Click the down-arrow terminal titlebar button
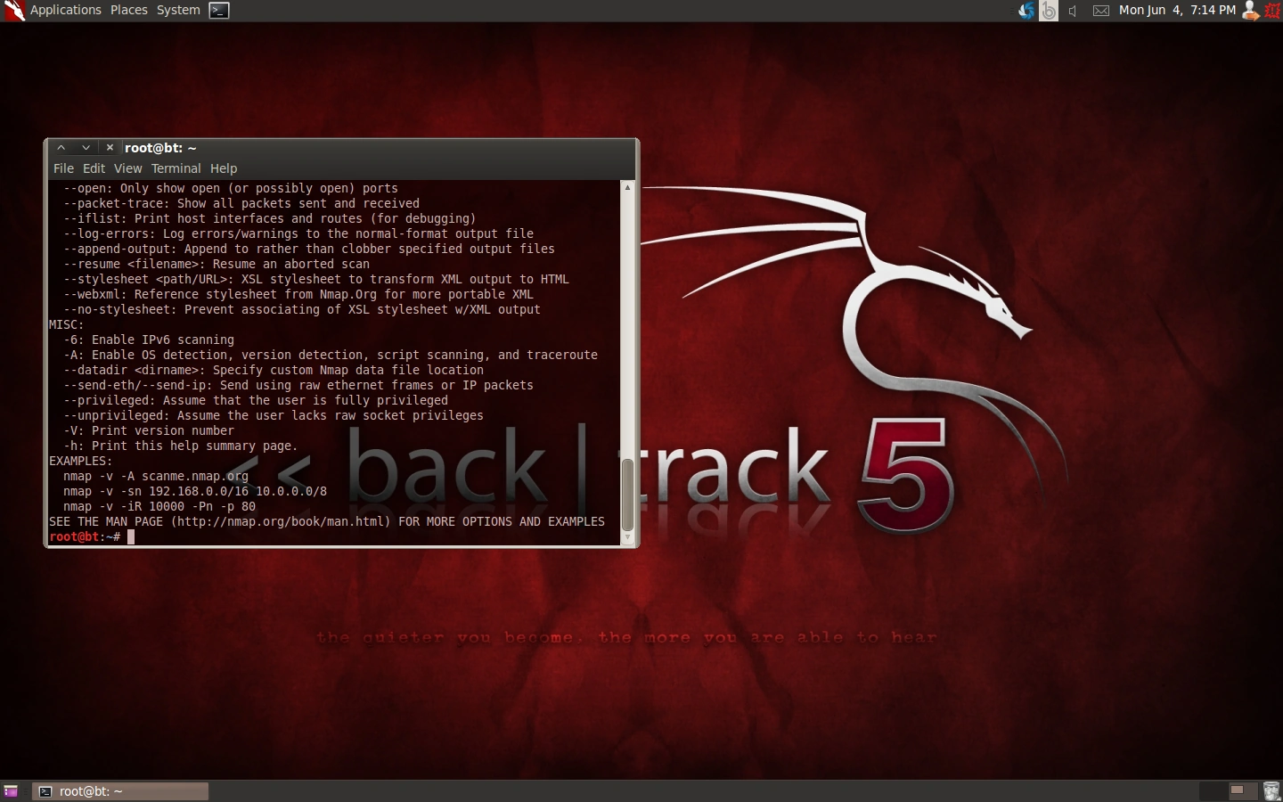1283x802 pixels. [x=86, y=148]
